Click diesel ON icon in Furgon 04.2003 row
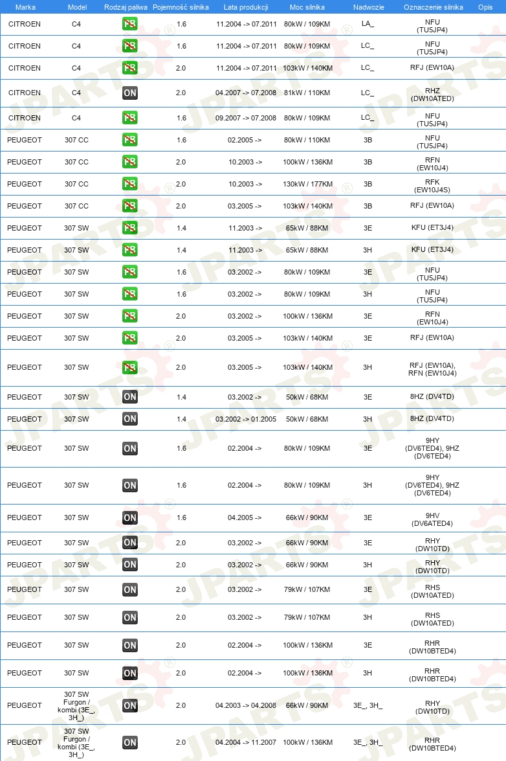 130,706
